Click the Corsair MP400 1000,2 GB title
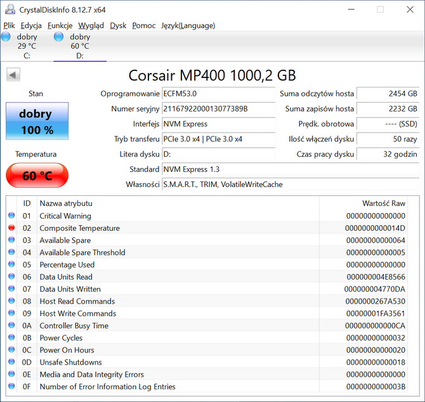The image size is (425, 402). (x=212, y=75)
